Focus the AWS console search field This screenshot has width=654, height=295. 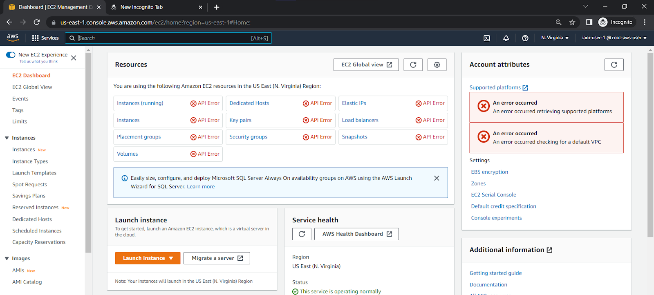pyautogui.click(x=168, y=38)
